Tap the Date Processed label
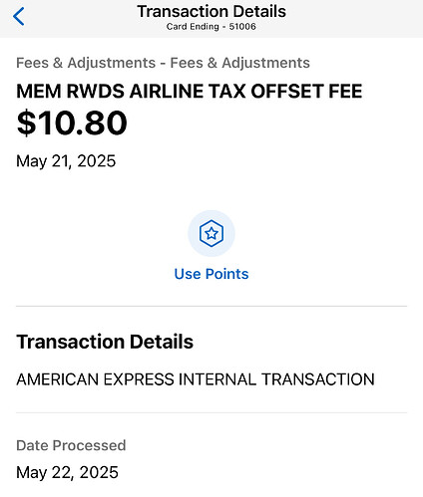 click(x=71, y=445)
